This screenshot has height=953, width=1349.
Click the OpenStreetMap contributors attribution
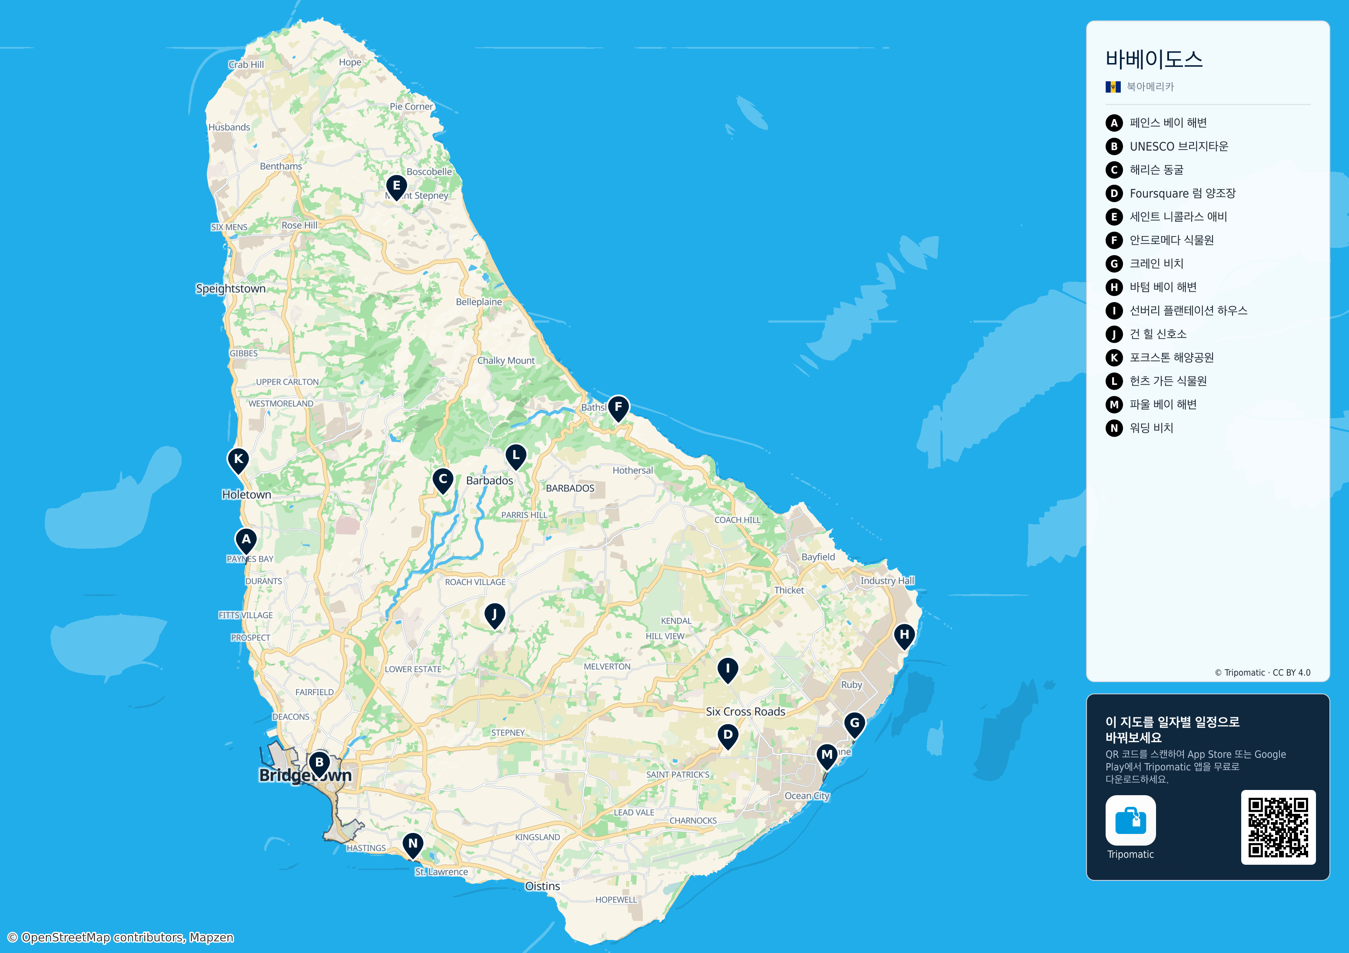click(x=120, y=938)
